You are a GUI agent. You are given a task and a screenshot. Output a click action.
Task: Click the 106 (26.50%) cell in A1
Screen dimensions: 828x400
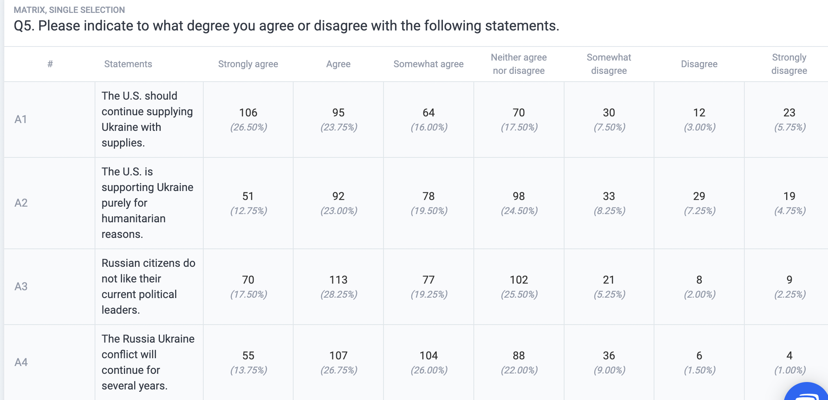(248, 120)
